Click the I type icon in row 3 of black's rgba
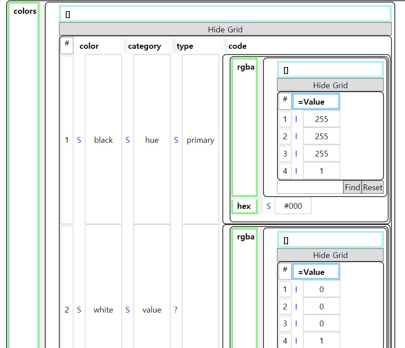Viewport: 405px width, 348px height. point(296,153)
